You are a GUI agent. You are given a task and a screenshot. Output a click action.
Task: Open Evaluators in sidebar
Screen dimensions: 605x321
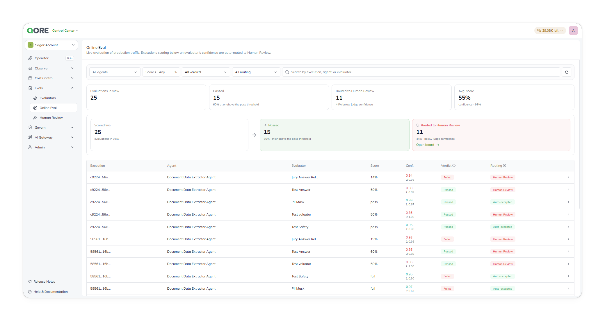pos(54,98)
